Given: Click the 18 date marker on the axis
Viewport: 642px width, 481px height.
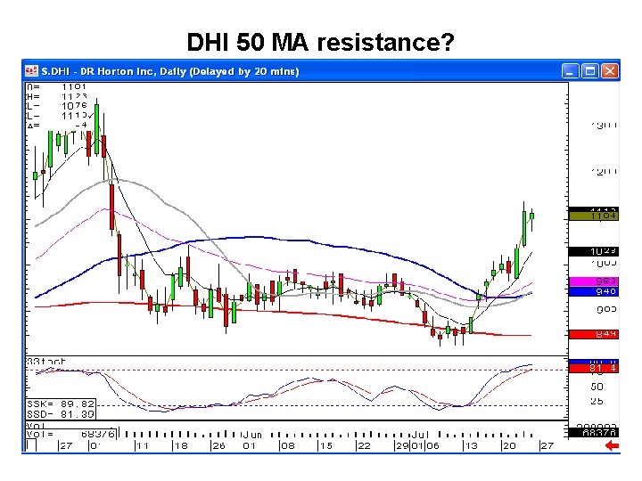Looking at the screenshot, I should coord(180,446).
